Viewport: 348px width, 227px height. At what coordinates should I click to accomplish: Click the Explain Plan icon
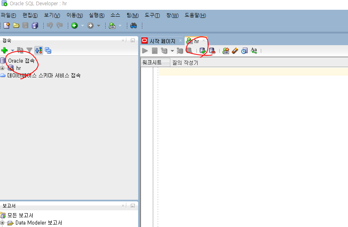coord(164,51)
